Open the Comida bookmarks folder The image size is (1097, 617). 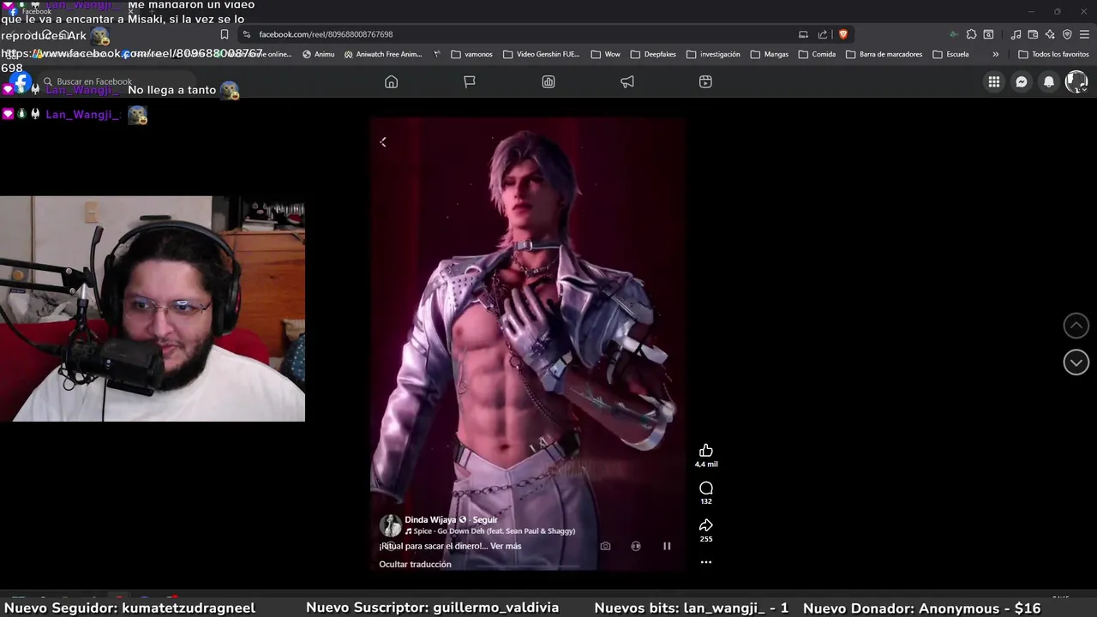[x=817, y=54]
